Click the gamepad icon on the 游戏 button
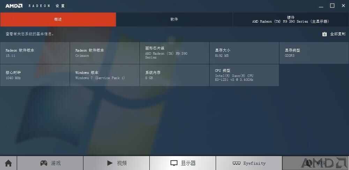 [x=44, y=163]
